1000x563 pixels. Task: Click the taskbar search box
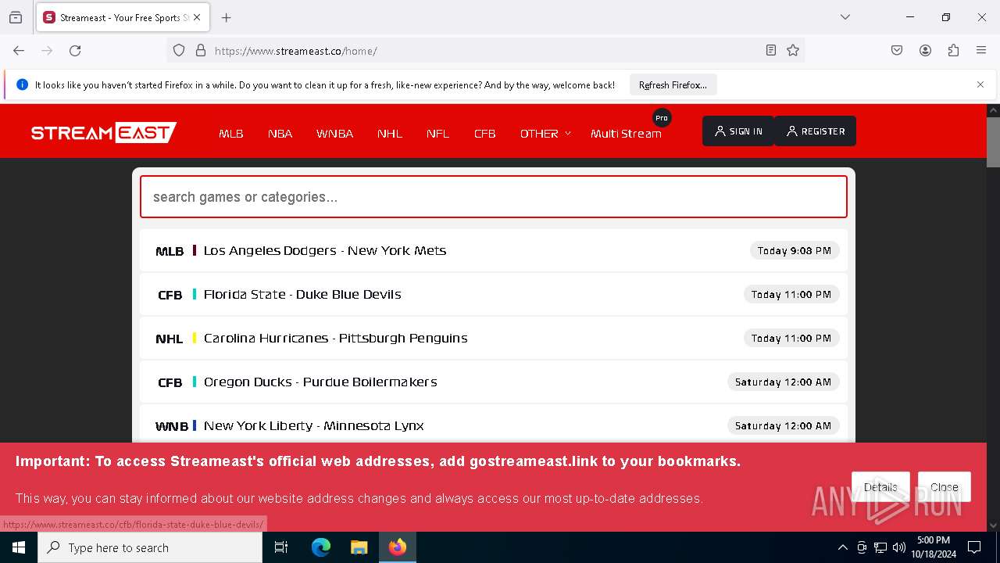[x=150, y=547]
